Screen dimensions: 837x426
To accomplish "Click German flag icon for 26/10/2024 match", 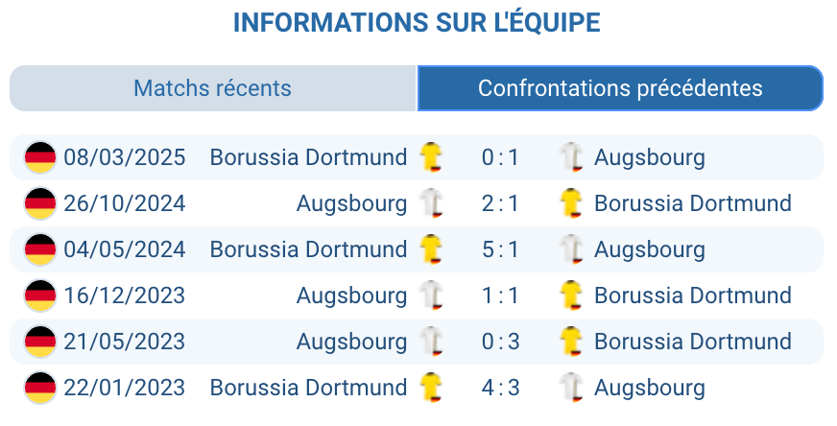I will [40, 203].
